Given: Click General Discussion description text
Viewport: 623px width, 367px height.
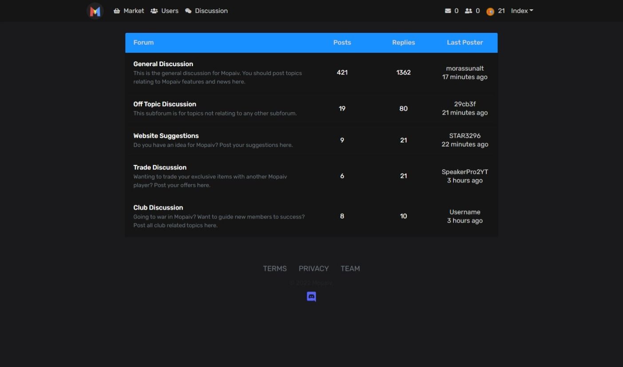Looking at the screenshot, I should [x=217, y=77].
